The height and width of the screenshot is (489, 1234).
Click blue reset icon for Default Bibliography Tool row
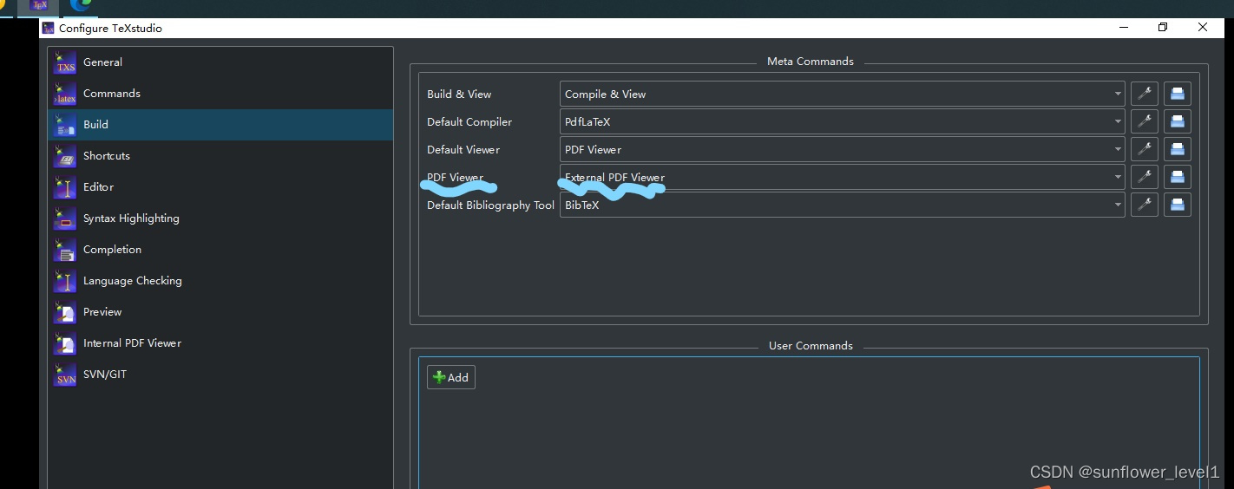(1178, 205)
